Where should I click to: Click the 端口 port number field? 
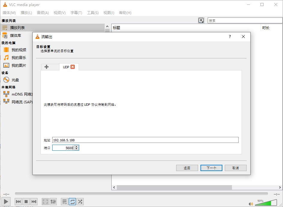[63, 148]
